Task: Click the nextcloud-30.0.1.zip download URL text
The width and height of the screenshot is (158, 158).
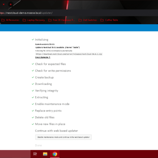Action: coord(69,54)
